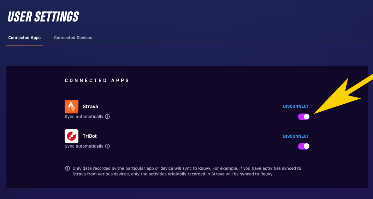Click info icon before the Rouvy sync note
Image resolution: width=373 pixels, height=199 pixels.
tap(67, 168)
